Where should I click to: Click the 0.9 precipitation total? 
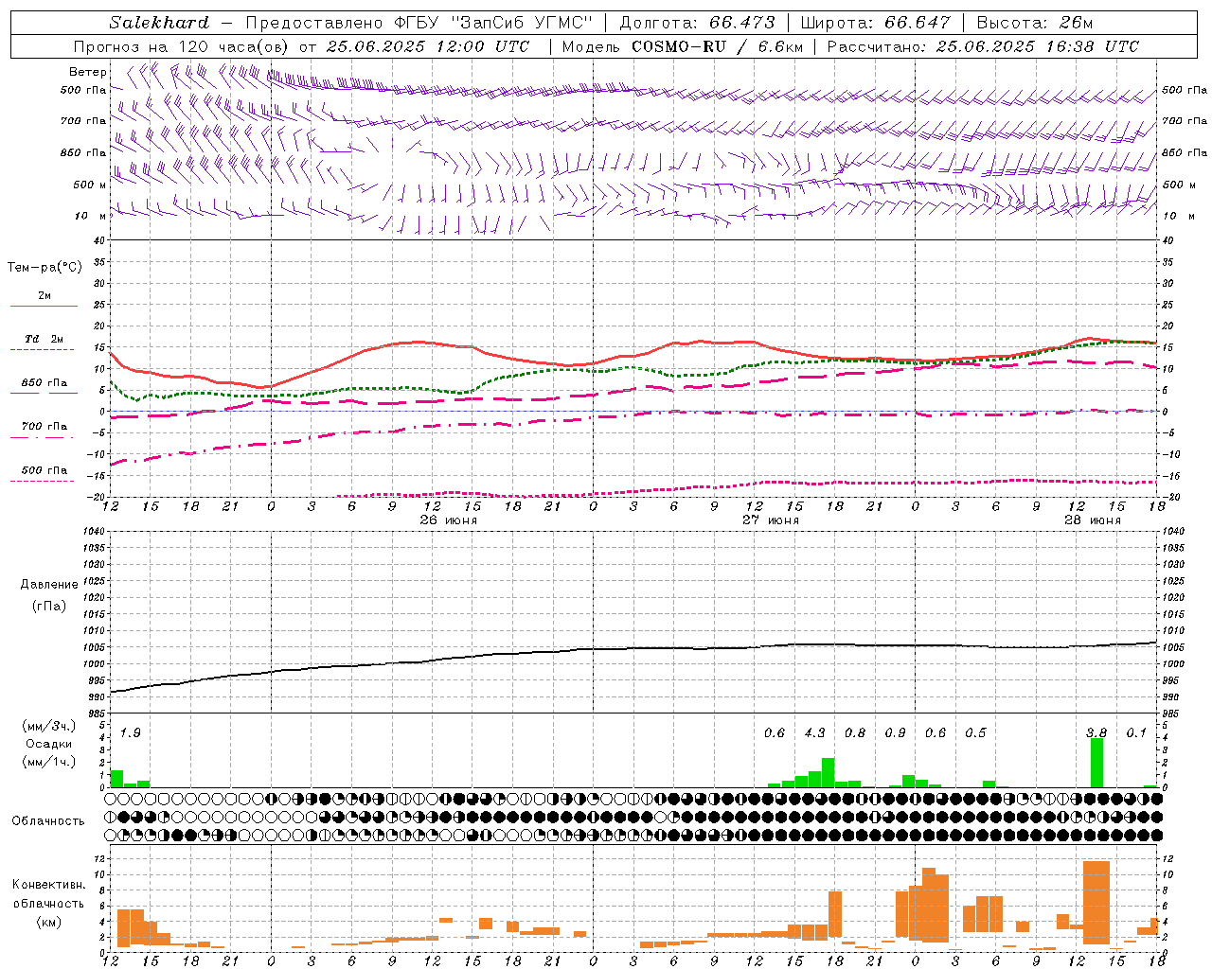[x=895, y=733]
